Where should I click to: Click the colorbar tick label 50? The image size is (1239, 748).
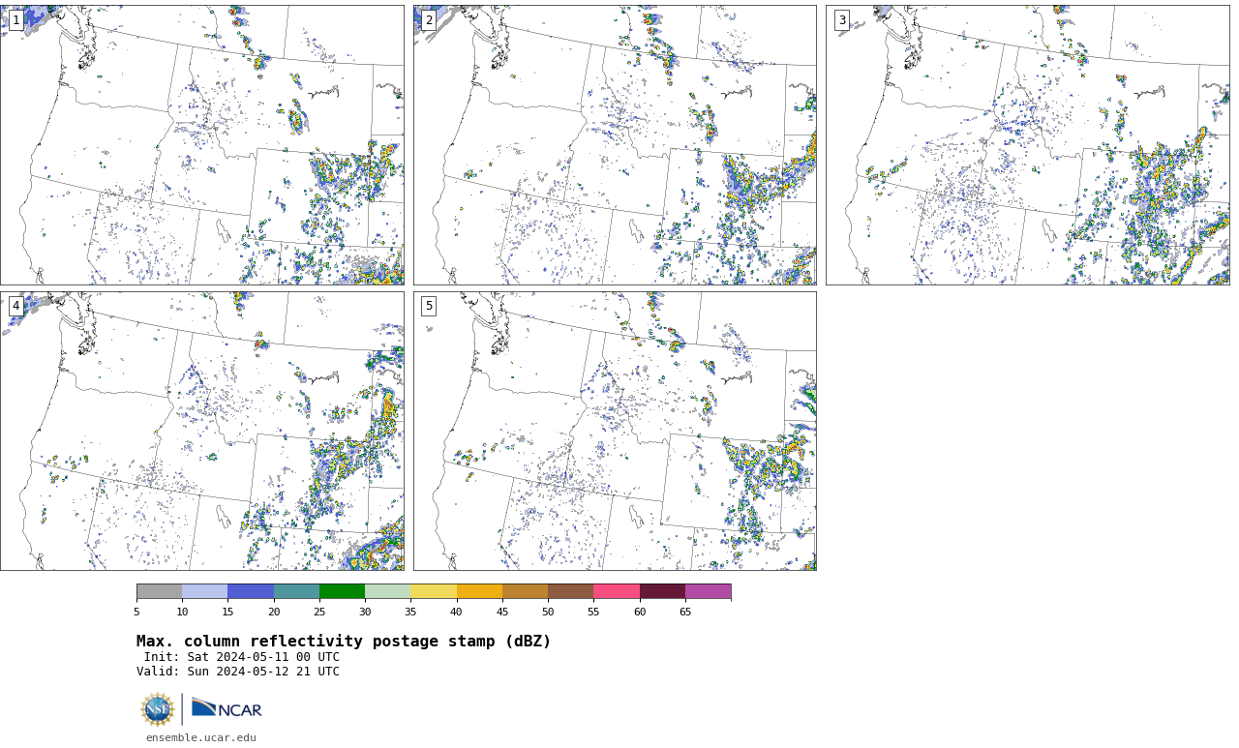click(x=548, y=612)
